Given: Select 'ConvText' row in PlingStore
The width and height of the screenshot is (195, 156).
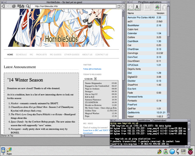Looking at the screenshot, I should tap(147, 57).
